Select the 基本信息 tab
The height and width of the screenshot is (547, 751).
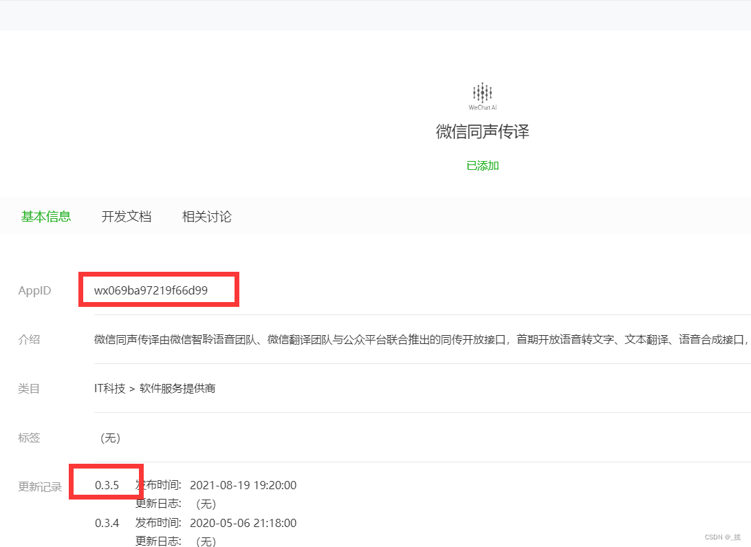point(46,217)
